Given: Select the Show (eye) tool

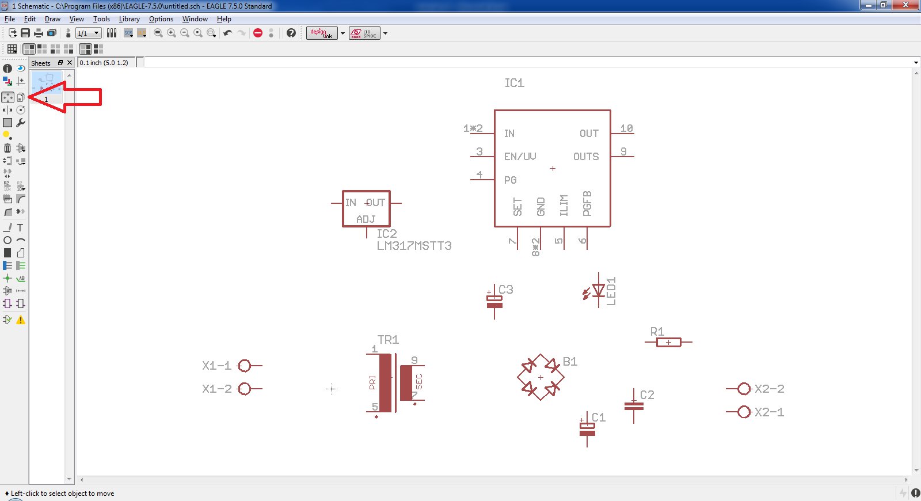Looking at the screenshot, I should tap(21, 69).
